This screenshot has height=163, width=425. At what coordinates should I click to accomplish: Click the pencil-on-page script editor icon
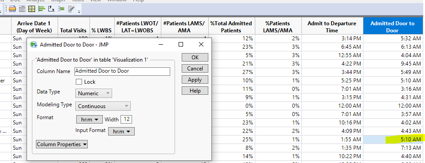pos(71,9)
